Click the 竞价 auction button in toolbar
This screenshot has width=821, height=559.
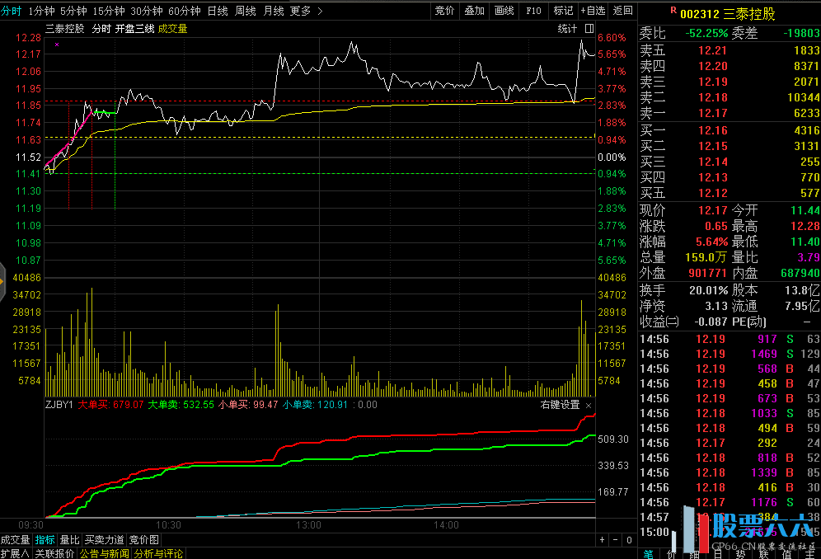[444, 11]
